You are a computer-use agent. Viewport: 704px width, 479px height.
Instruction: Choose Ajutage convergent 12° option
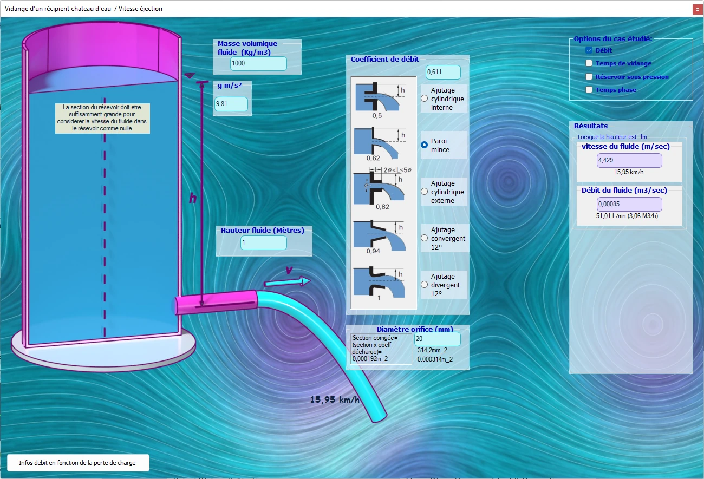(x=425, y=238)
